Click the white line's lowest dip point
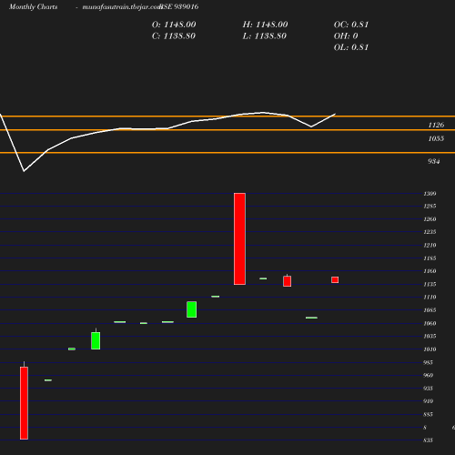 24,171
